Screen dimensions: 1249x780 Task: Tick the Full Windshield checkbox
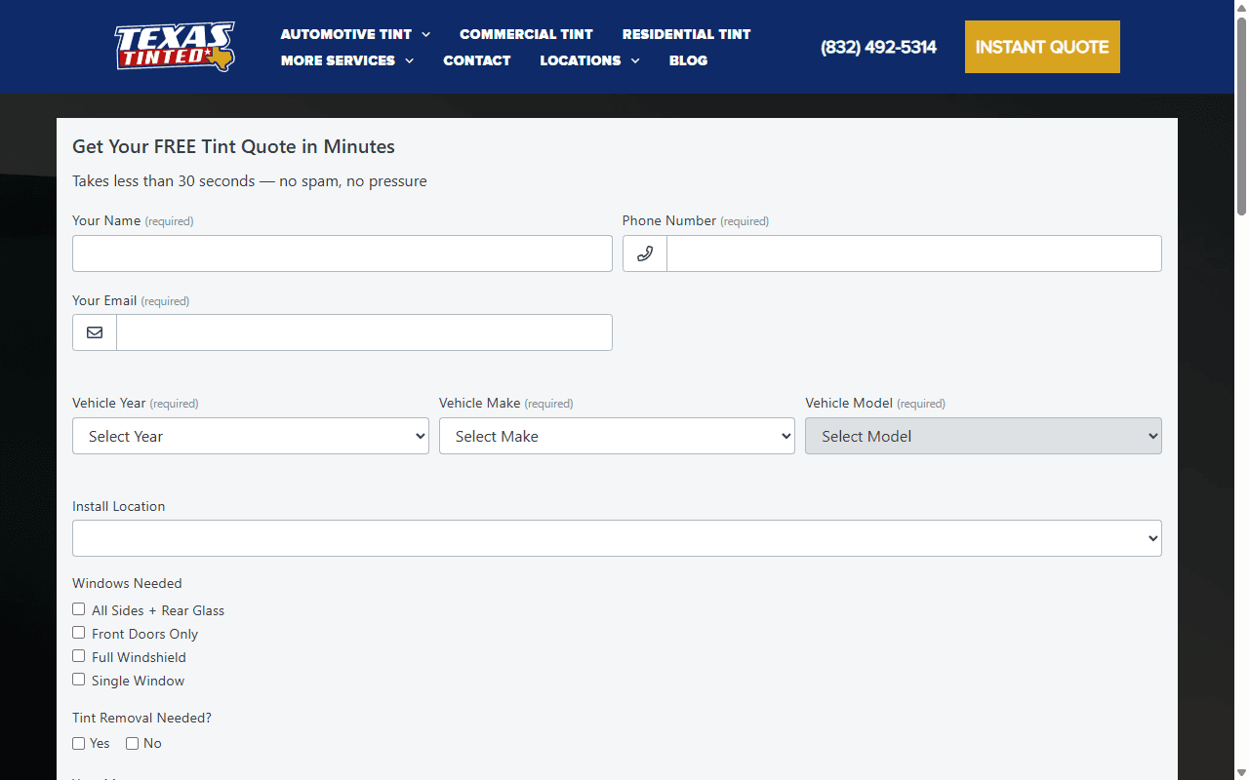[x=79, y=656]
